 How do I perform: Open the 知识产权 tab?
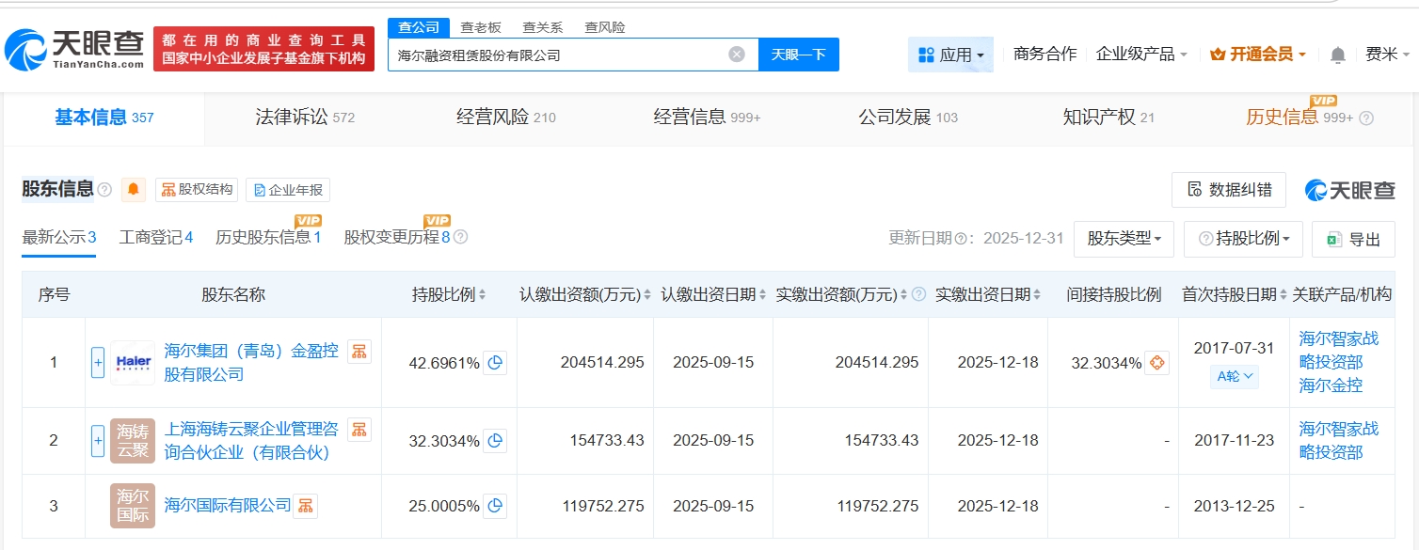click(1108, 118)
